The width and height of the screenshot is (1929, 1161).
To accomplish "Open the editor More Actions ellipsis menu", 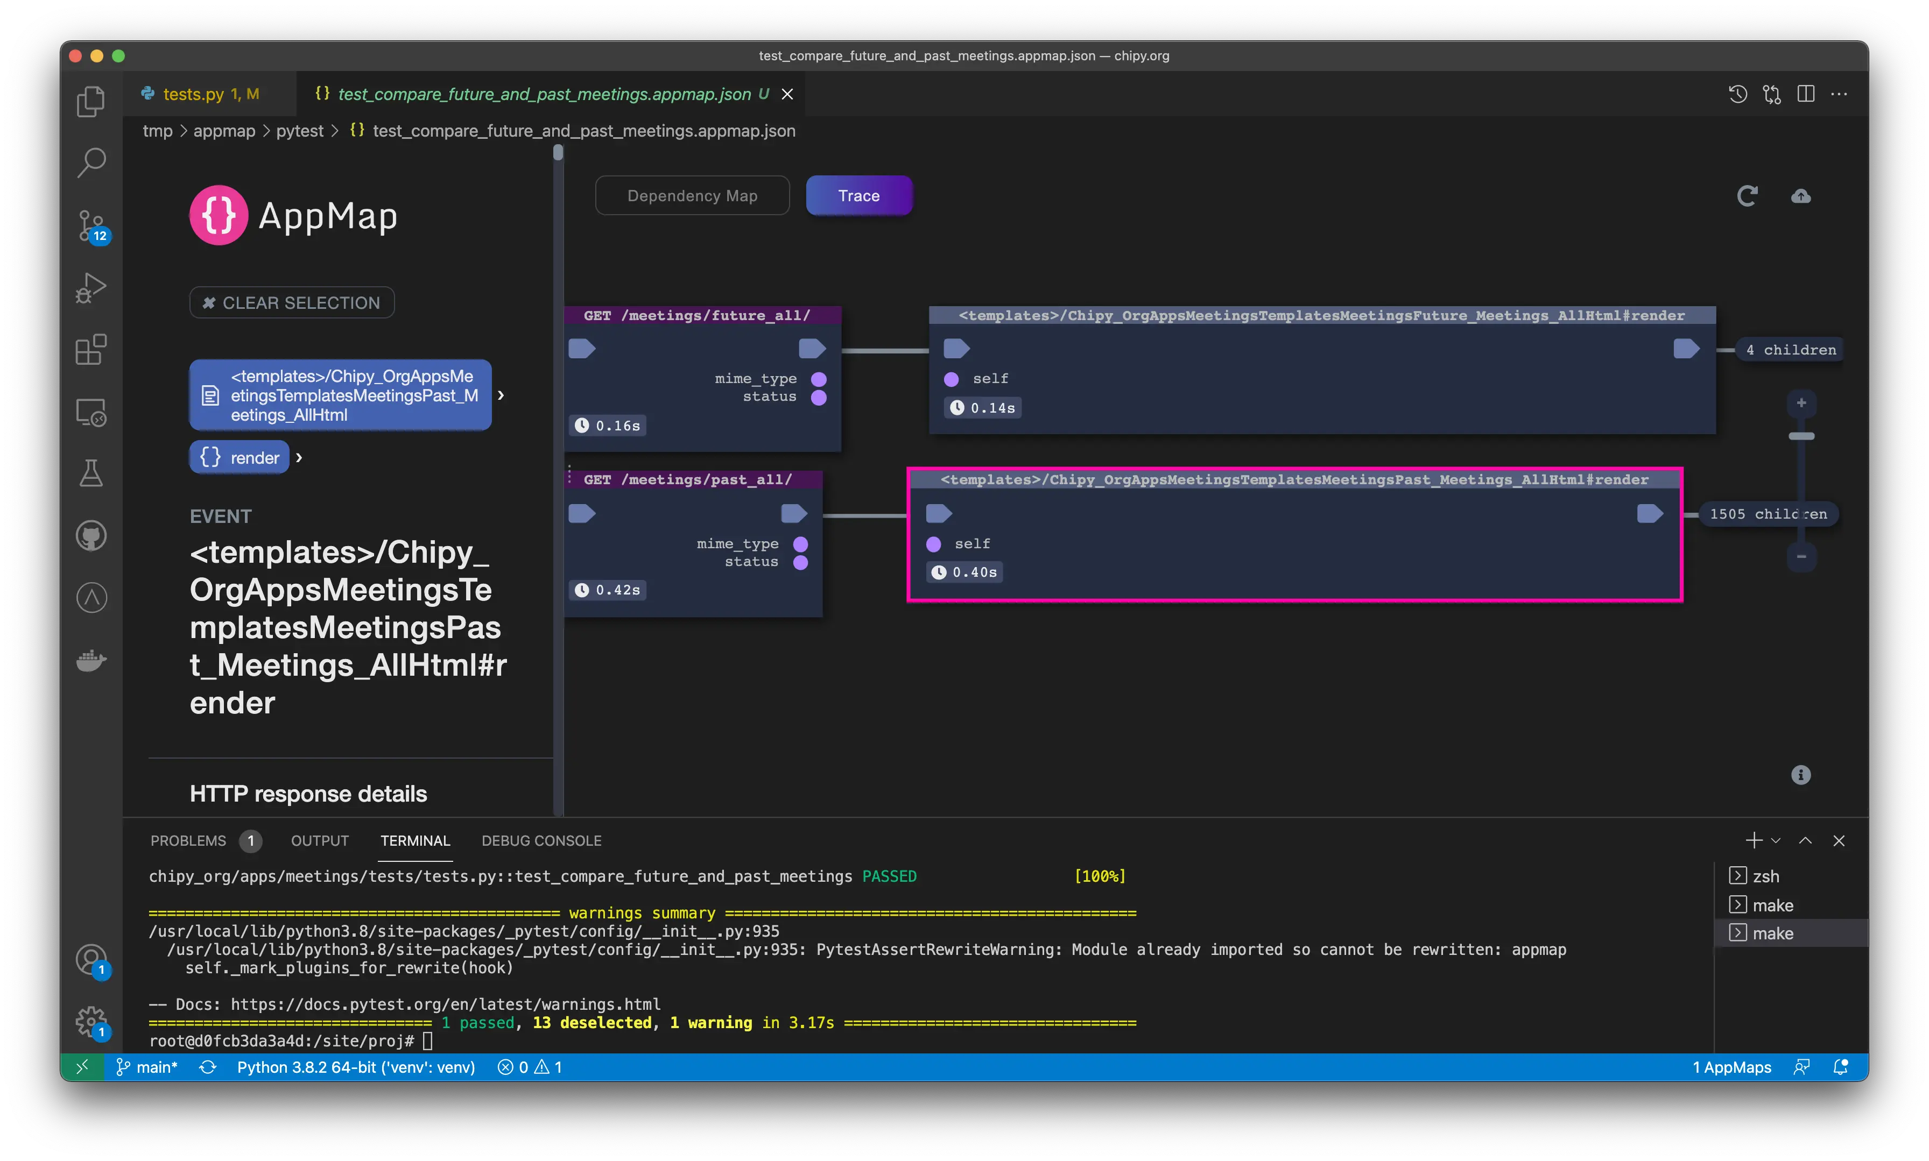I will [1839, 94].
